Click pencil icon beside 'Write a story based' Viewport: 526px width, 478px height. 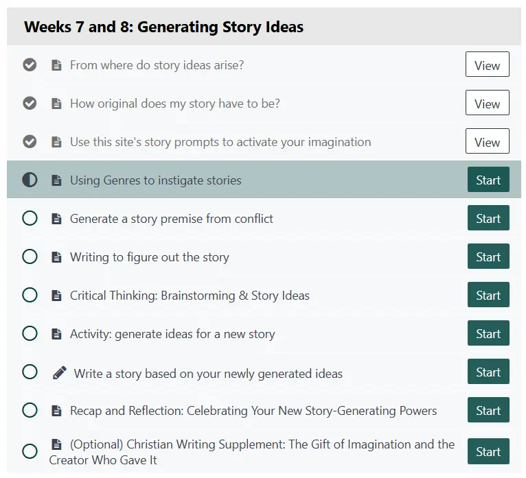click(60, 372)
